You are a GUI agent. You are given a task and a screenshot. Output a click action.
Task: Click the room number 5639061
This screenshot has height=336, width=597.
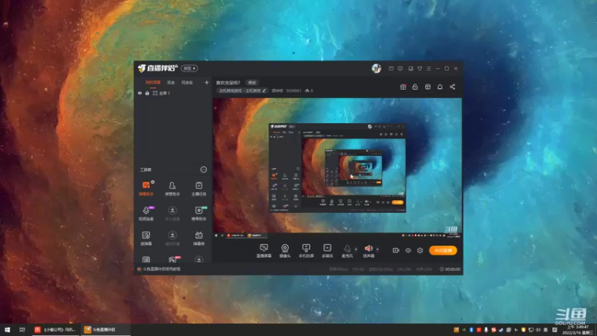pyautogui.click(x=293, y=90)
